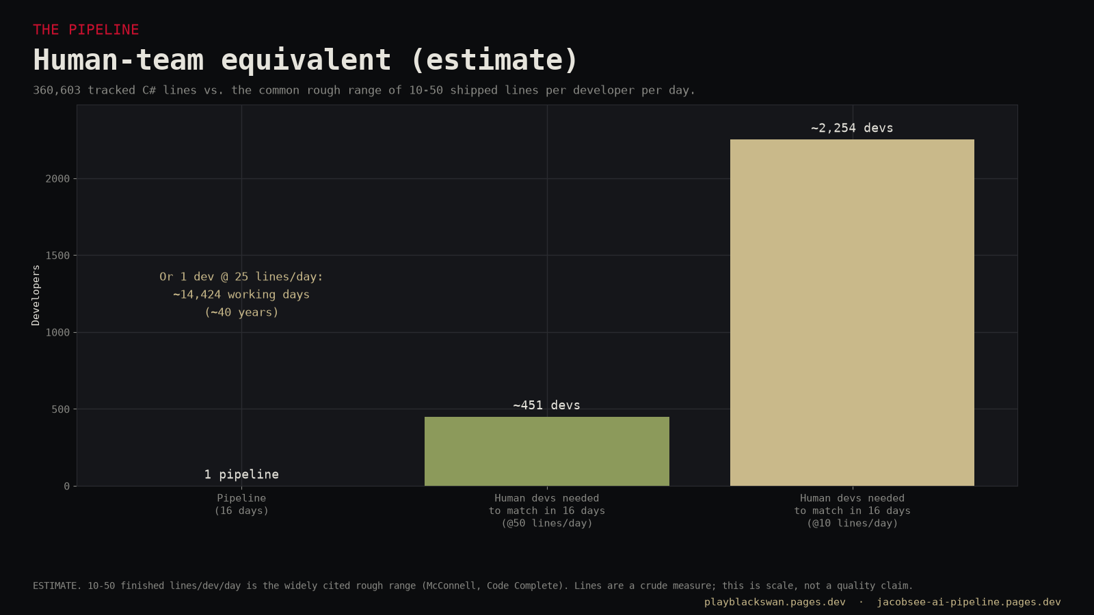
Task: Click the ESTIMATE footnote citing McConnell, Code Complete
Action: coord(473,586)
